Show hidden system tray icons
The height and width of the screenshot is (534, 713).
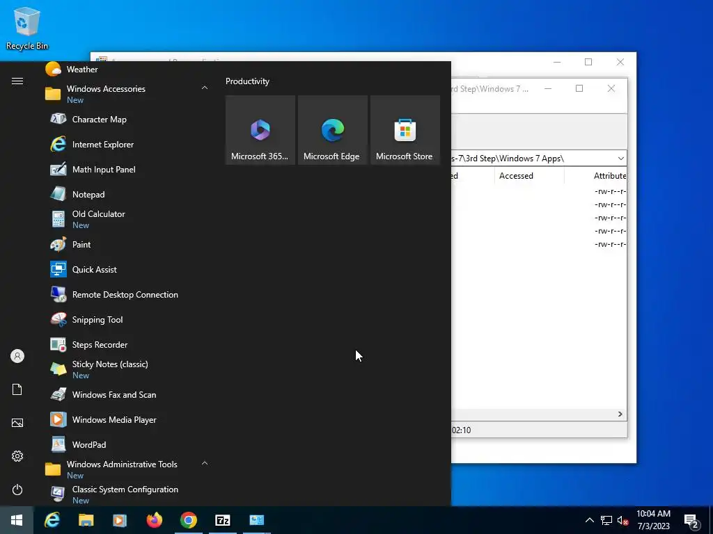tap(589, 520)
